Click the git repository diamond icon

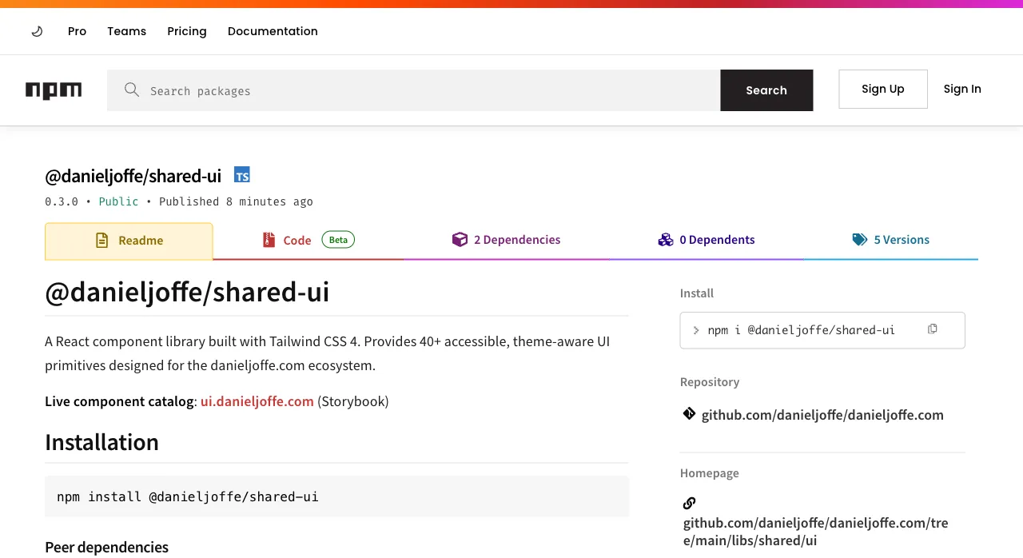689,413
